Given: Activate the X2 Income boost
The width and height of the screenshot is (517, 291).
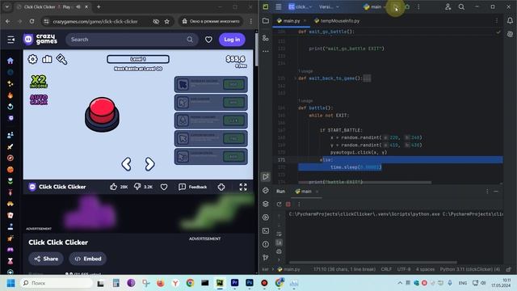Looking at the screenshot, I should 39,82.
